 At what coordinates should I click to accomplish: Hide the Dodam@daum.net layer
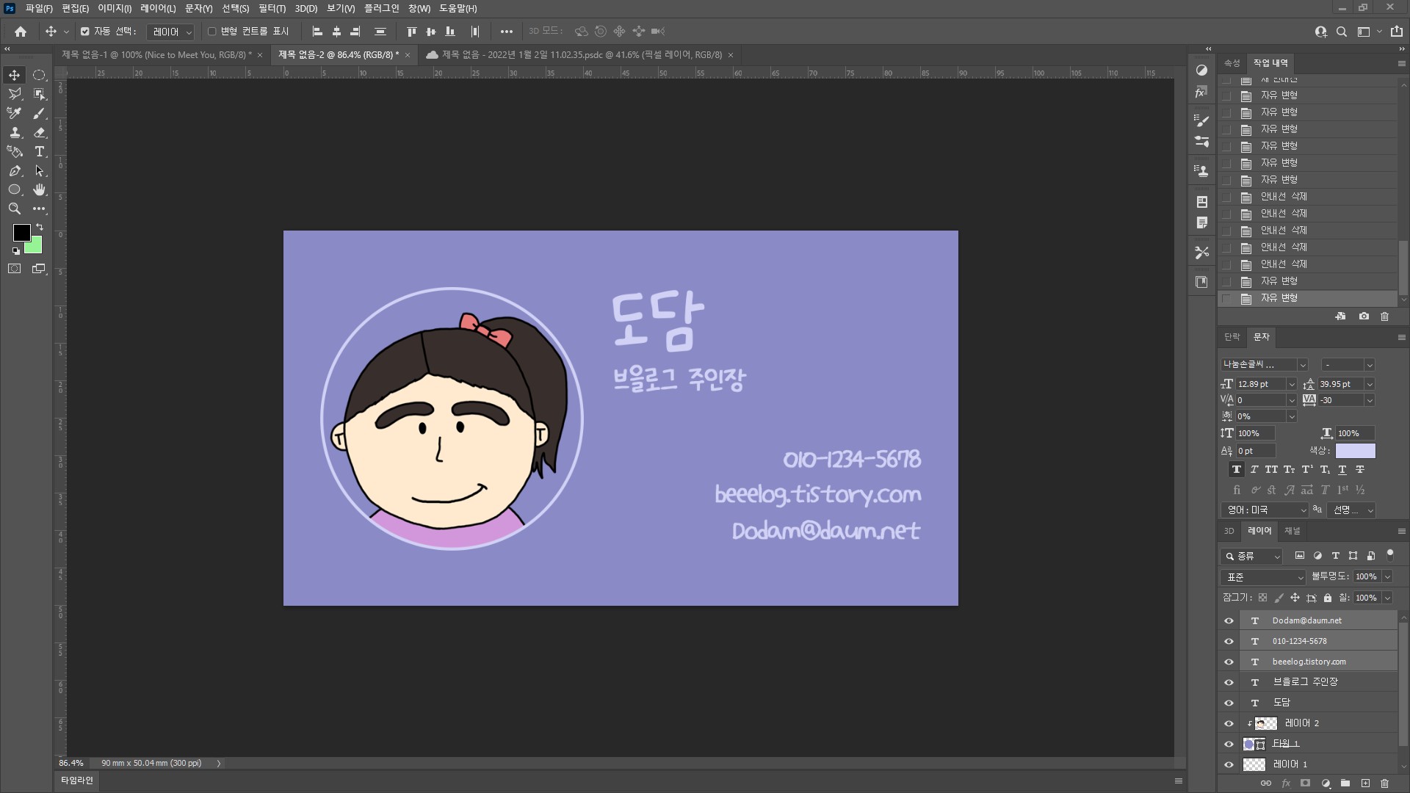(1229, 620)
